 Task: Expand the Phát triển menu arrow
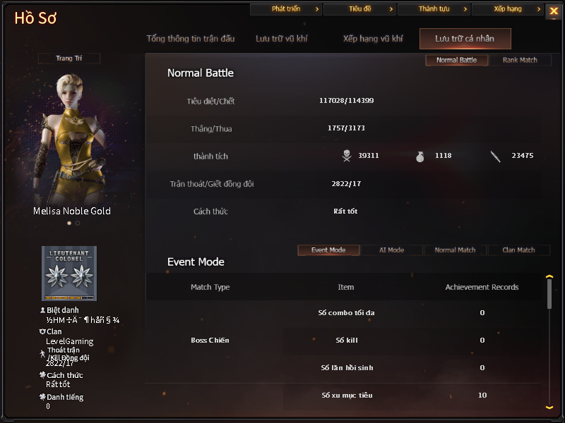(317, 9)
